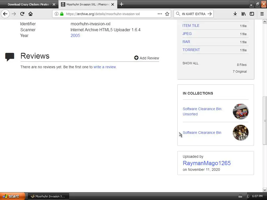Screen dimensions: 267x200
Task: Click the Software Clearance Bin: Unsorted thumbnail
Action: 241,111
